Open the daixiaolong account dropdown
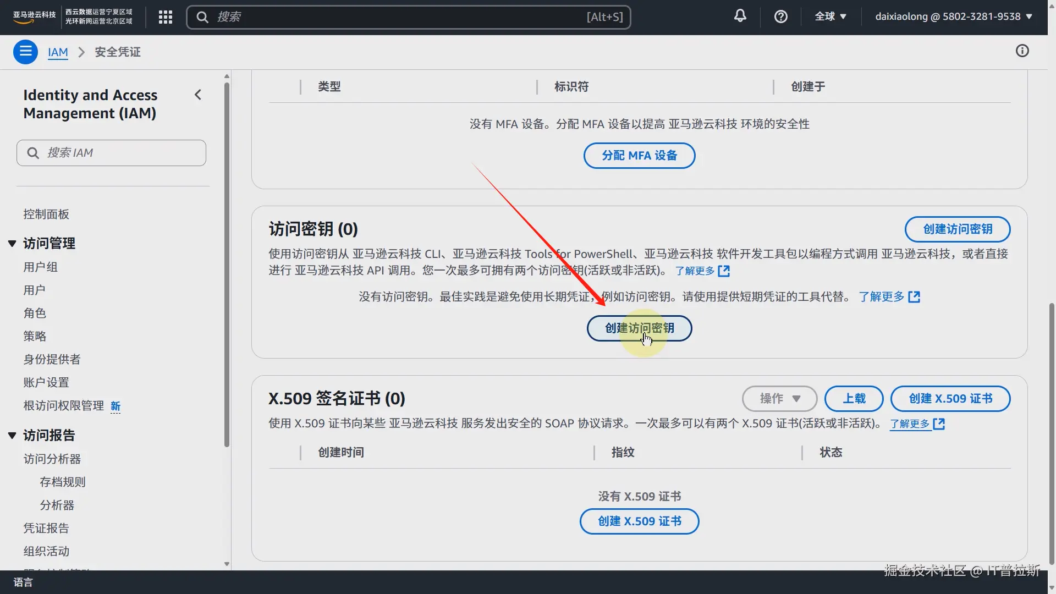The image size is (1056, 594). [x=953, y=16]
